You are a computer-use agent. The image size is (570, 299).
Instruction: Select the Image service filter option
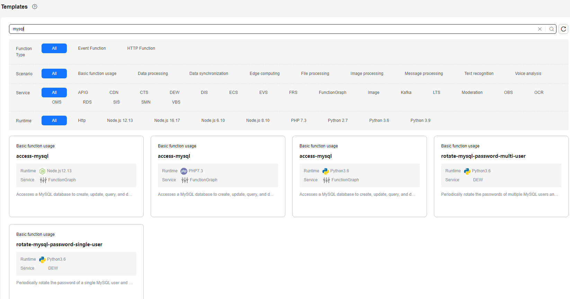(x=374, y=93)
